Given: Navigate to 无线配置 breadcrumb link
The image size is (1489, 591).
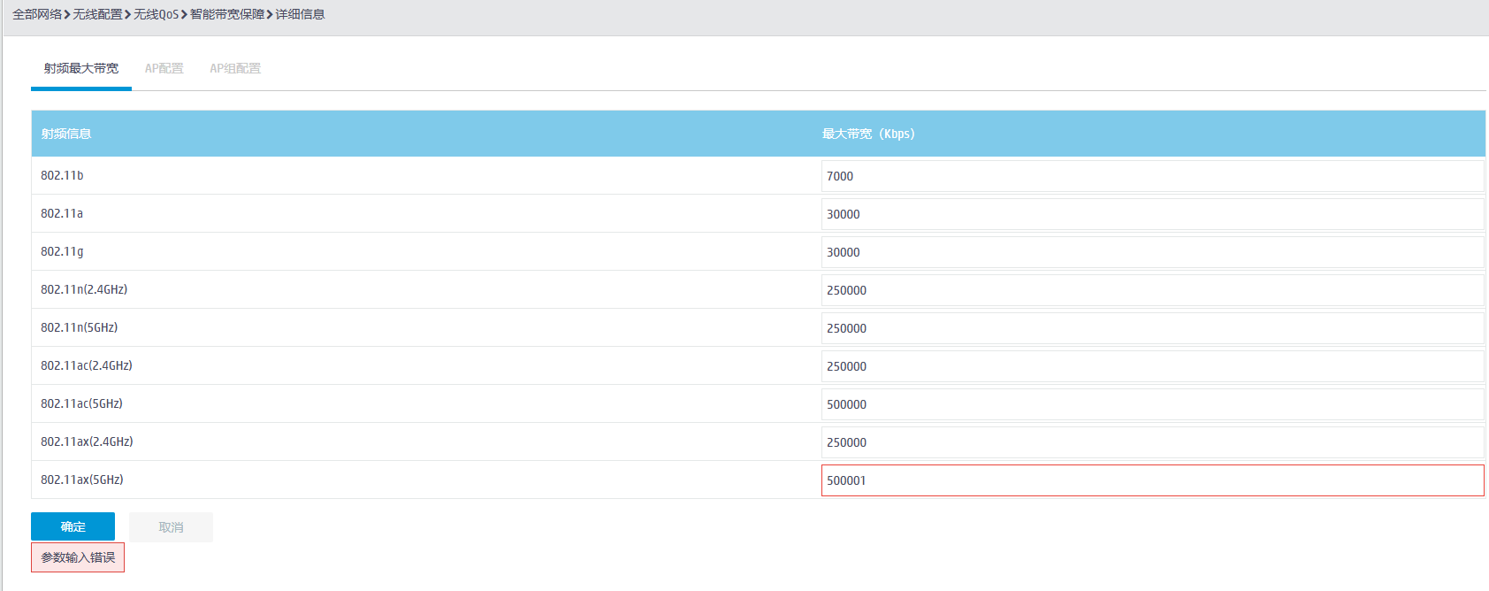Looking at the screenshot, I should 97,14.
